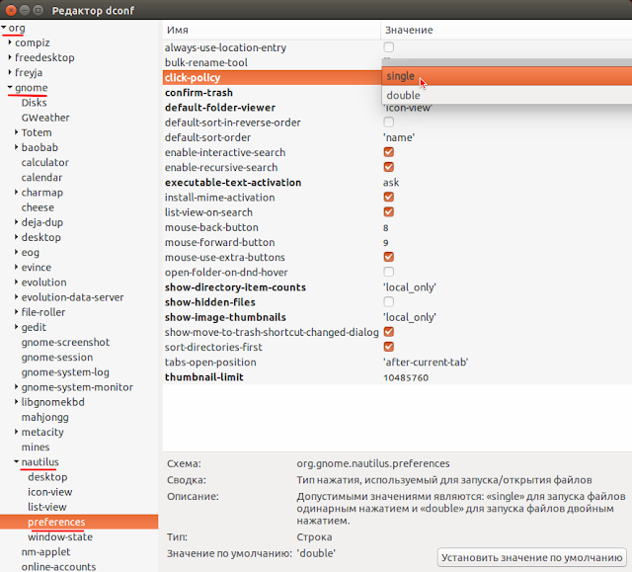Expand the baobab tree node
Image resolution: width=632 pixels, height=572 pixels.
click(17, 147)
